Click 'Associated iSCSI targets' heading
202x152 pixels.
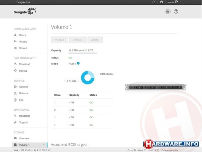69,145
